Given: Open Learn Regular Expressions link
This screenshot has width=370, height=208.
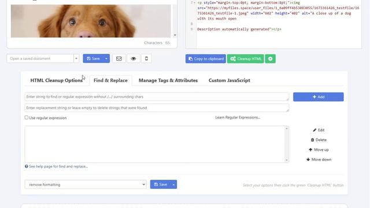Looking at the screenshot, I should click(x=238, y=117).
